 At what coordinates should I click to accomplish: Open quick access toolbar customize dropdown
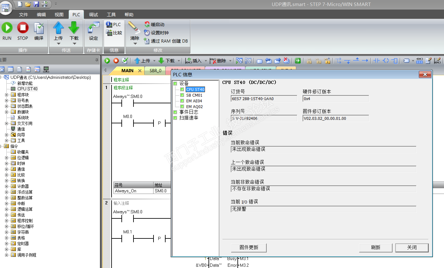tap(56, 4)
